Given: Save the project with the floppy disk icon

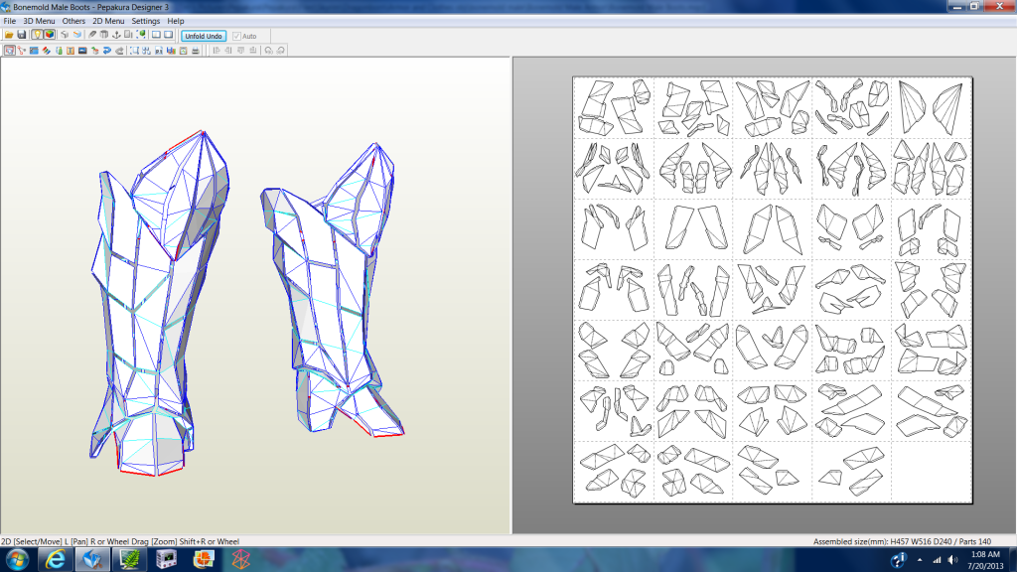Looking at the screenshot, I should pos(22,35).
